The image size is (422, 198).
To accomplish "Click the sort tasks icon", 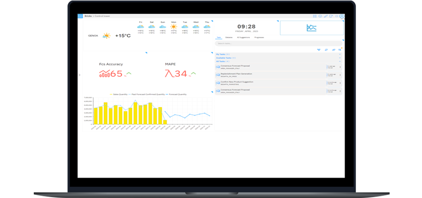I will (340, 49).
